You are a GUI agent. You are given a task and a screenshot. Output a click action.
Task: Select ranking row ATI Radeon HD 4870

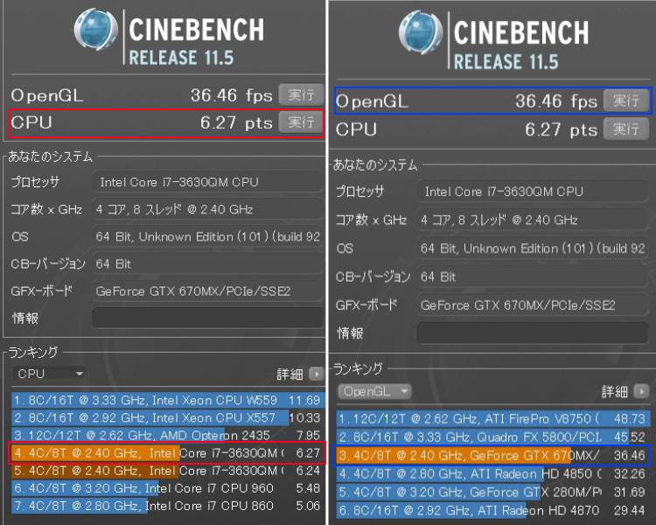click(x=493, y=511)
